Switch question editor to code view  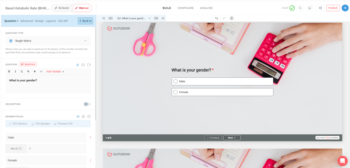41,72
